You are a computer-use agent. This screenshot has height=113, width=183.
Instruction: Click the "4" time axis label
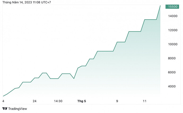3,101
